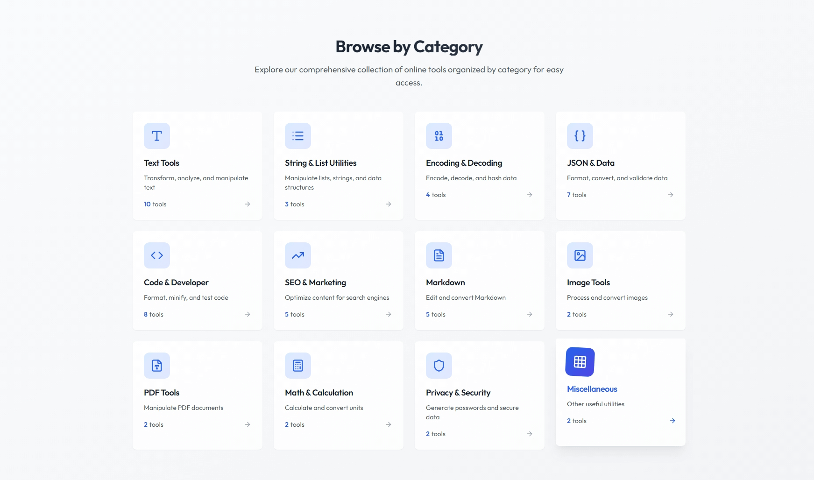Click the Markdown document icon
The height and width of the screenshot is (480, 814).
(x=439, y=255)
